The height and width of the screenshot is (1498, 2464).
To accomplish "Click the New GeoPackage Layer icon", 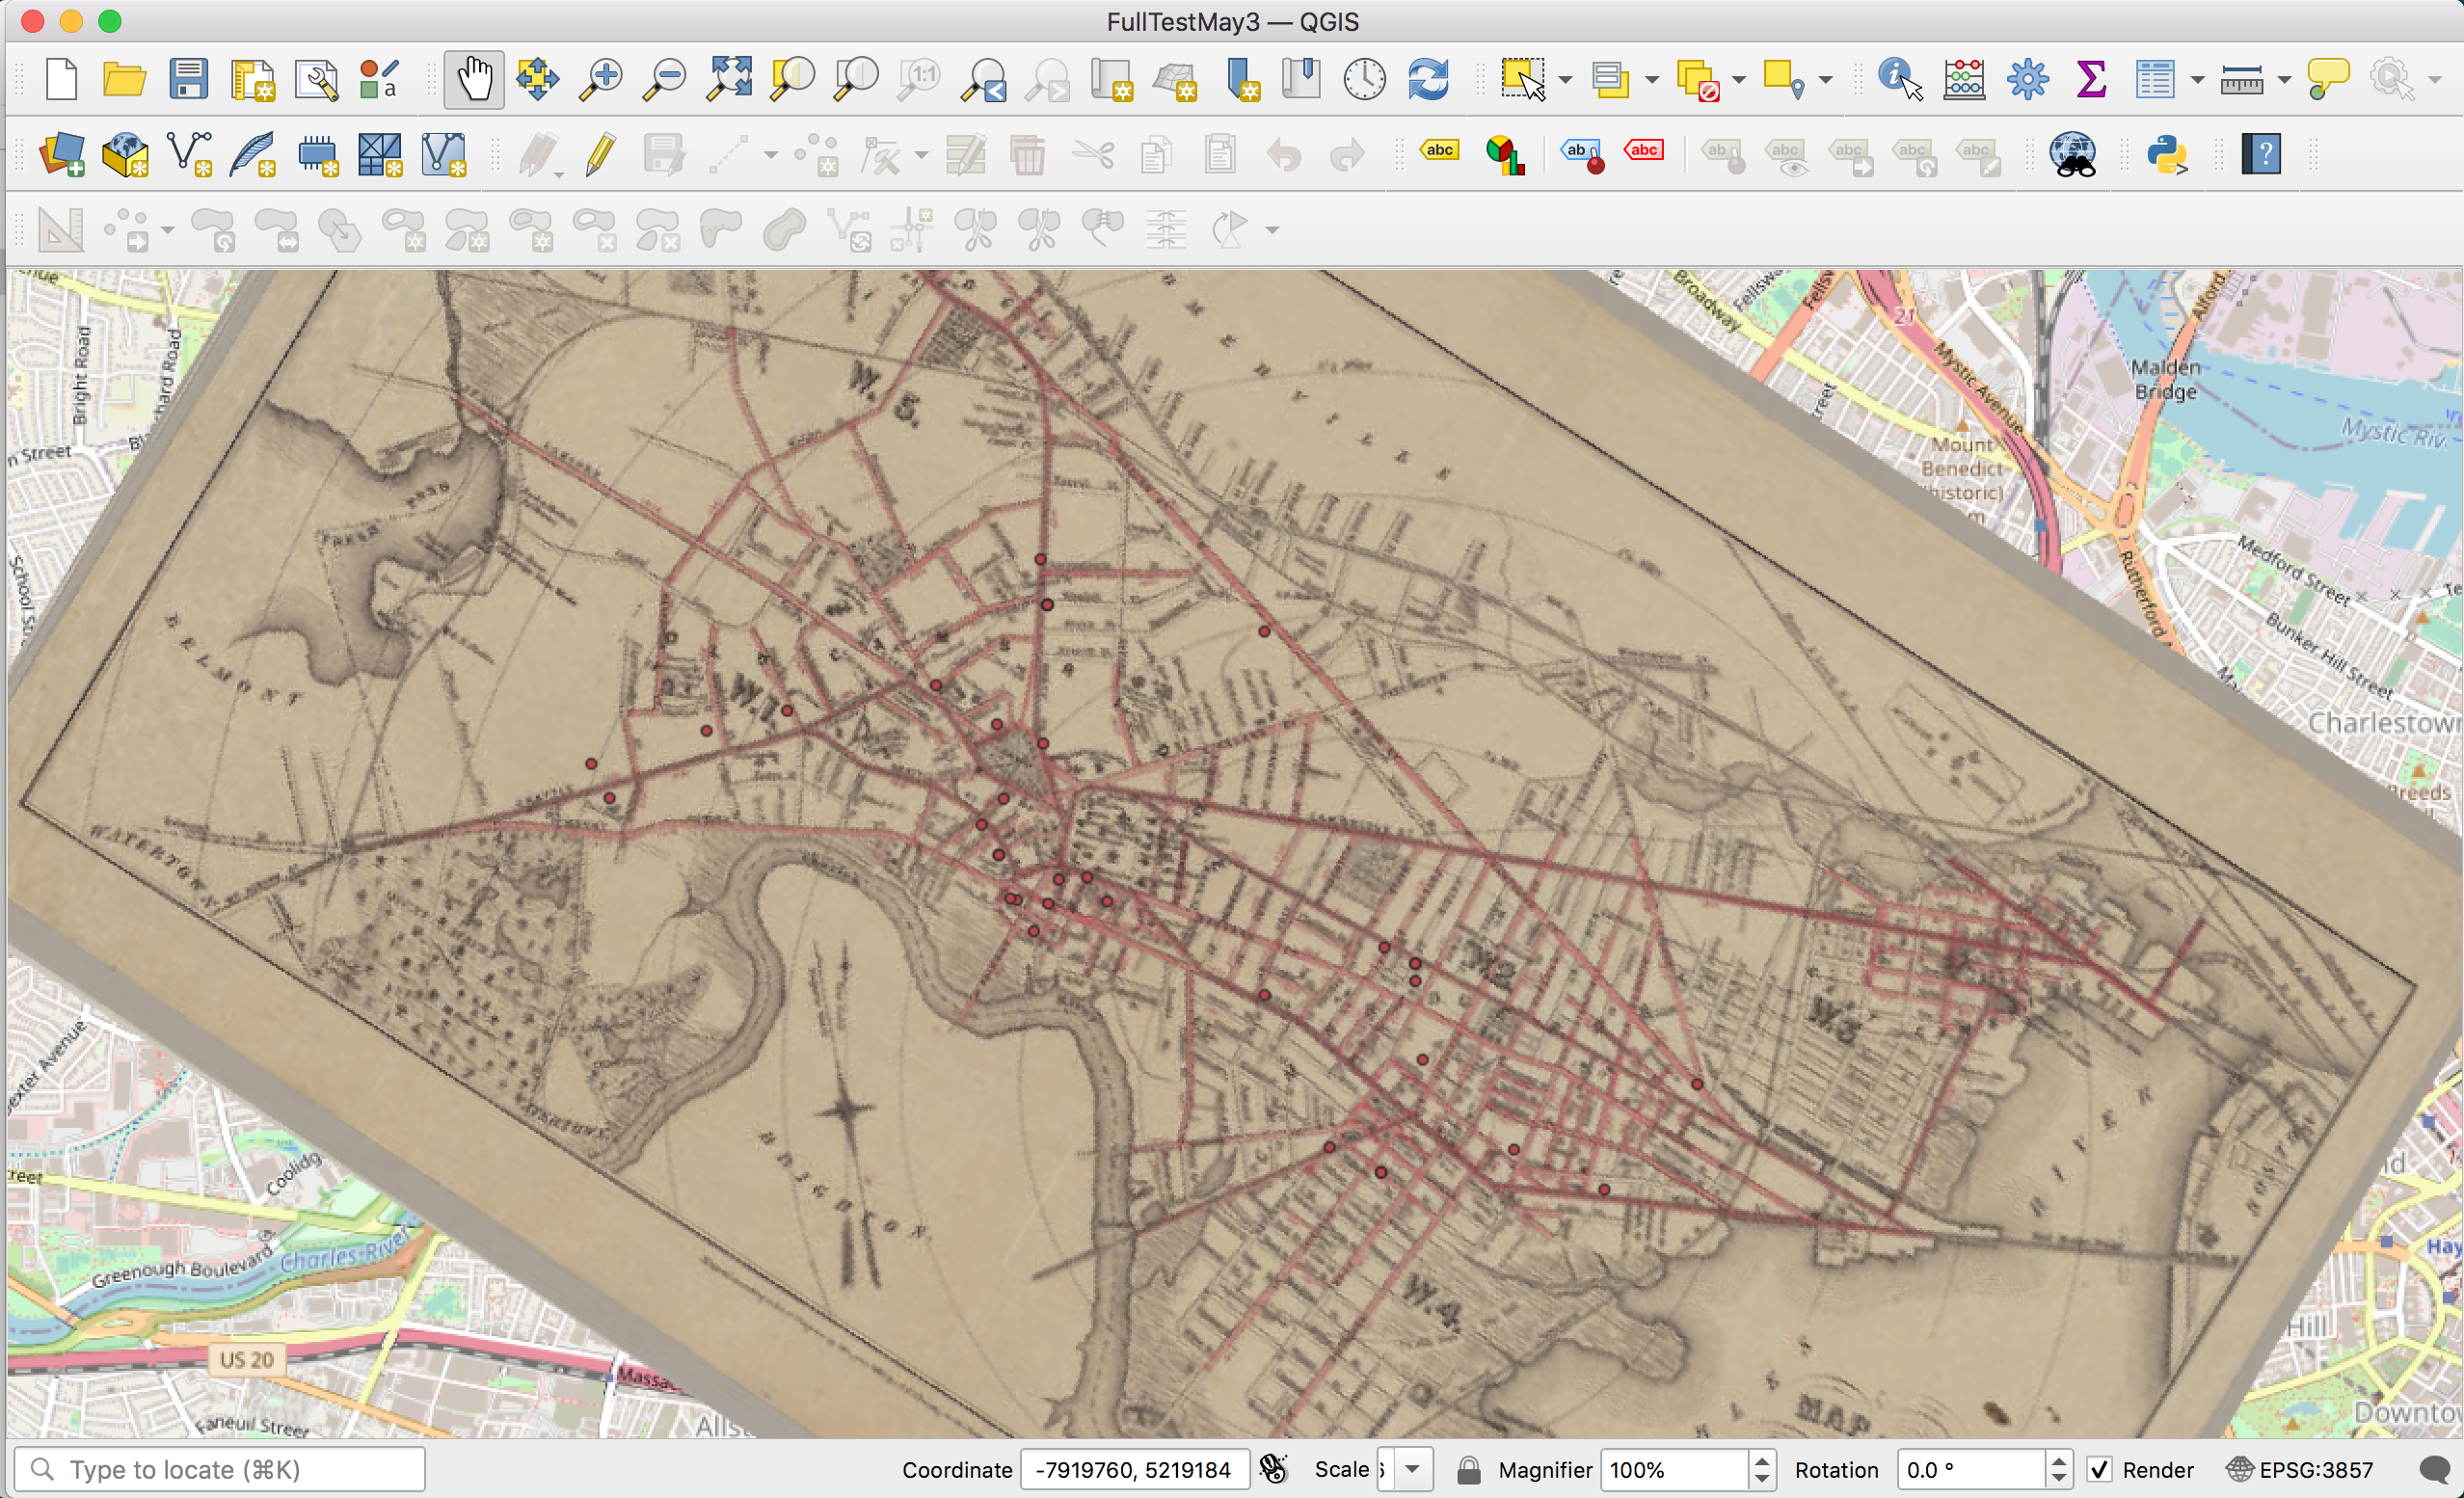I will 126,155.
